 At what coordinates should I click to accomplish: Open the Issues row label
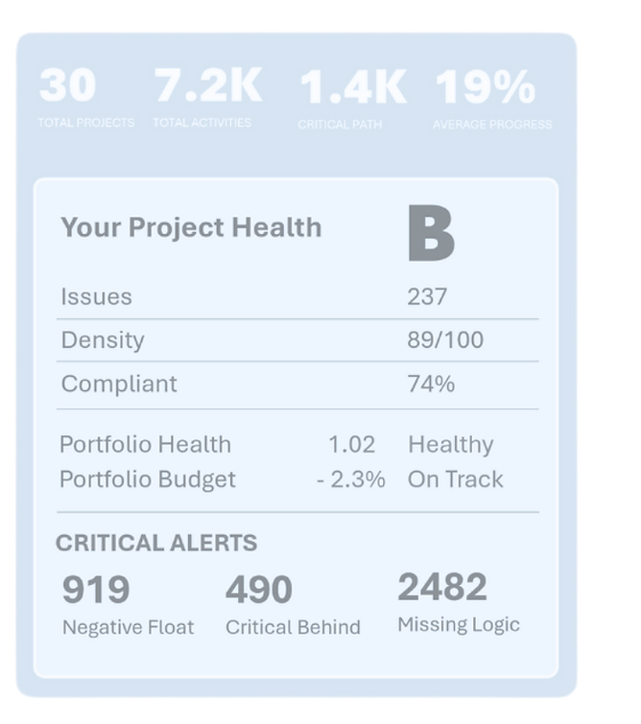[x=97, y=296]
